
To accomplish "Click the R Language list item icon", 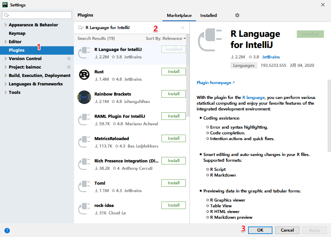I will click(x=84, y=53).
